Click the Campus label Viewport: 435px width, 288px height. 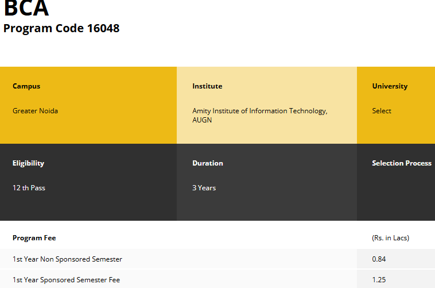tap(26, 86)
